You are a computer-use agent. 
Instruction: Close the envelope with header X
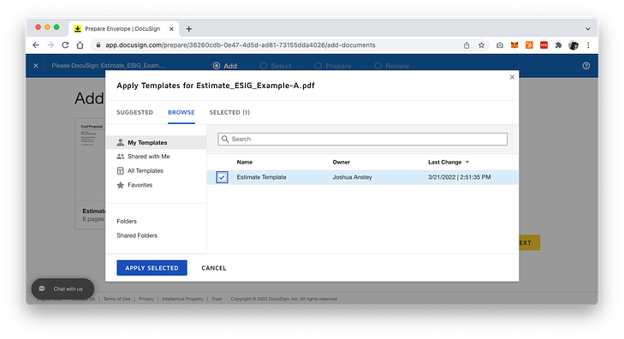(36, 66)
